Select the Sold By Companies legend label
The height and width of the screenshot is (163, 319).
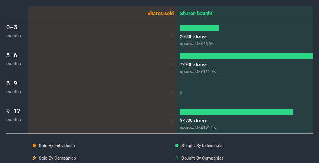[x=58, y=158]
